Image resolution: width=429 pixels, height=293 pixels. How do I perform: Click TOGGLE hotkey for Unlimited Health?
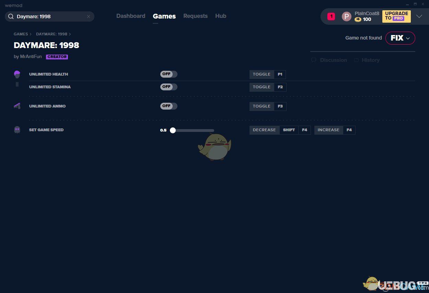point(262,74)
